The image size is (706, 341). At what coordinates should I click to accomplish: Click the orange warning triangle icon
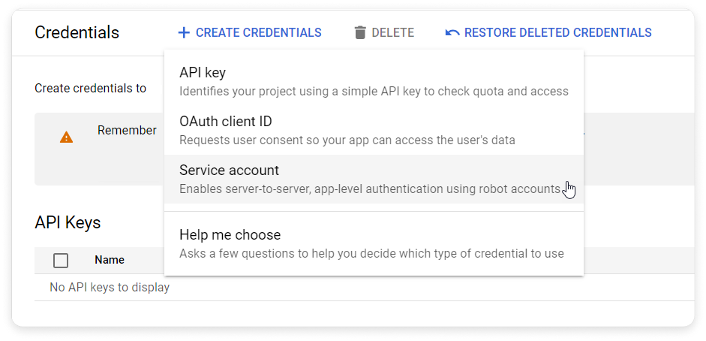[66, 137]
